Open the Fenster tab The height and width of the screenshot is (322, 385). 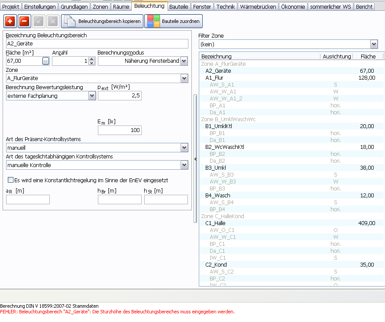pos(202,6)
